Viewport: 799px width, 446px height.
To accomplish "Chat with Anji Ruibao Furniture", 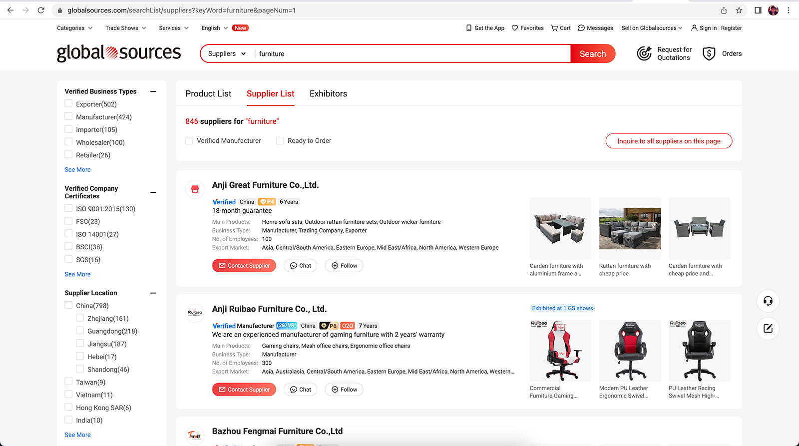I will [301, 390].
